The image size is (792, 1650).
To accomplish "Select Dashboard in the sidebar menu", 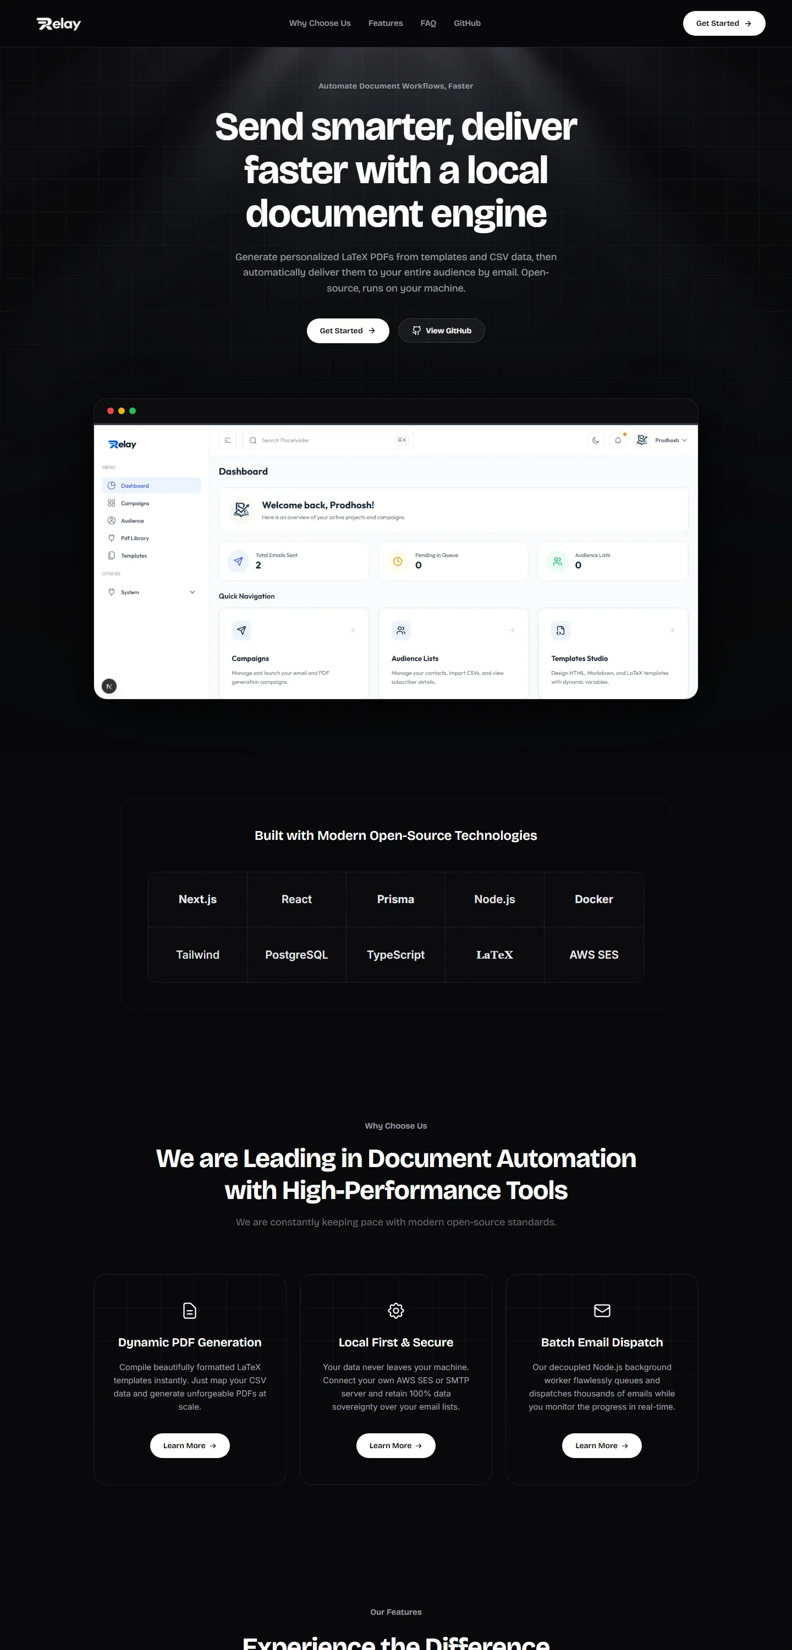I will point(151,486).
